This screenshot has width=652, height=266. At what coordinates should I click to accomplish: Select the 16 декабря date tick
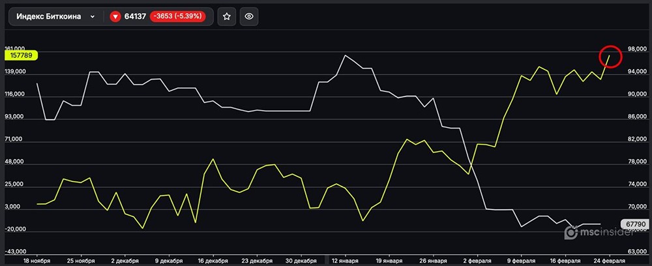[212, 260]
